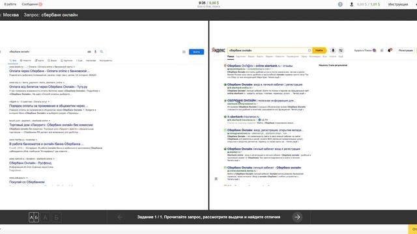The image size is (417, 234).
Task: Click the earnings download icon in top bar
Action: pyautogui.click(x=352, y=5)
